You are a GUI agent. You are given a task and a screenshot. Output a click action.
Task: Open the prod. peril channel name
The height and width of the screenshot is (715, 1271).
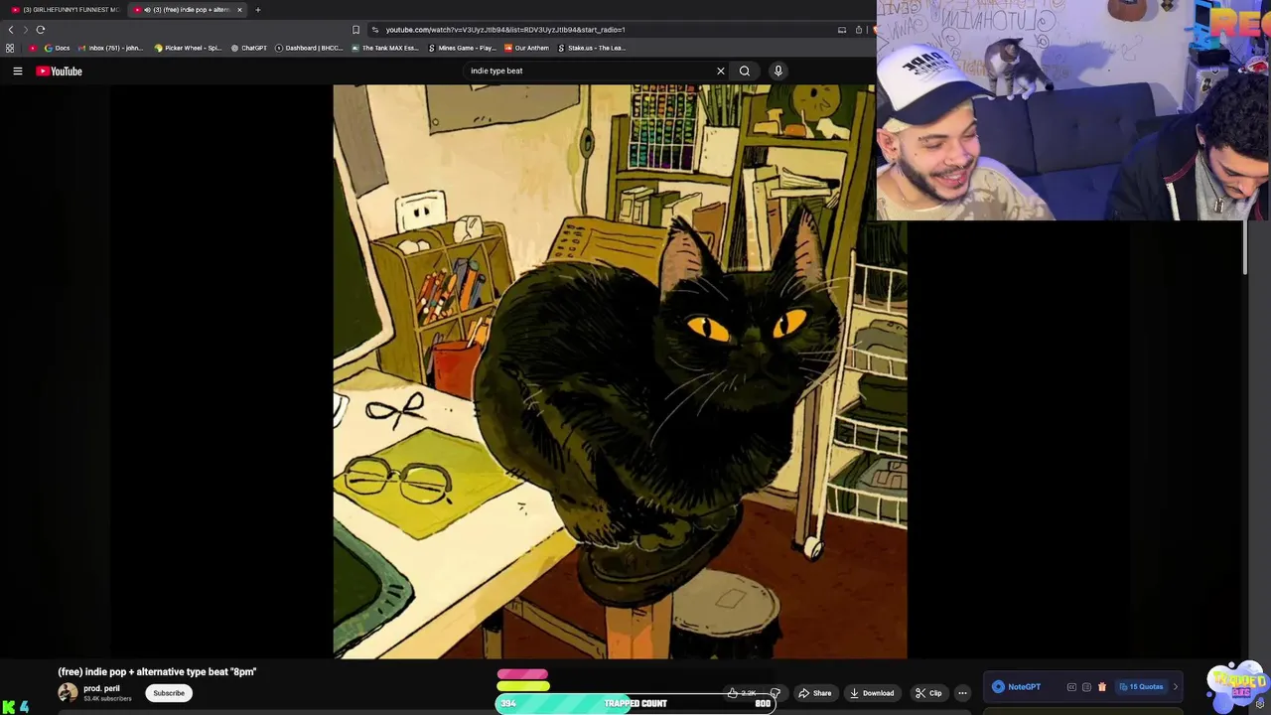click(101, 688)
